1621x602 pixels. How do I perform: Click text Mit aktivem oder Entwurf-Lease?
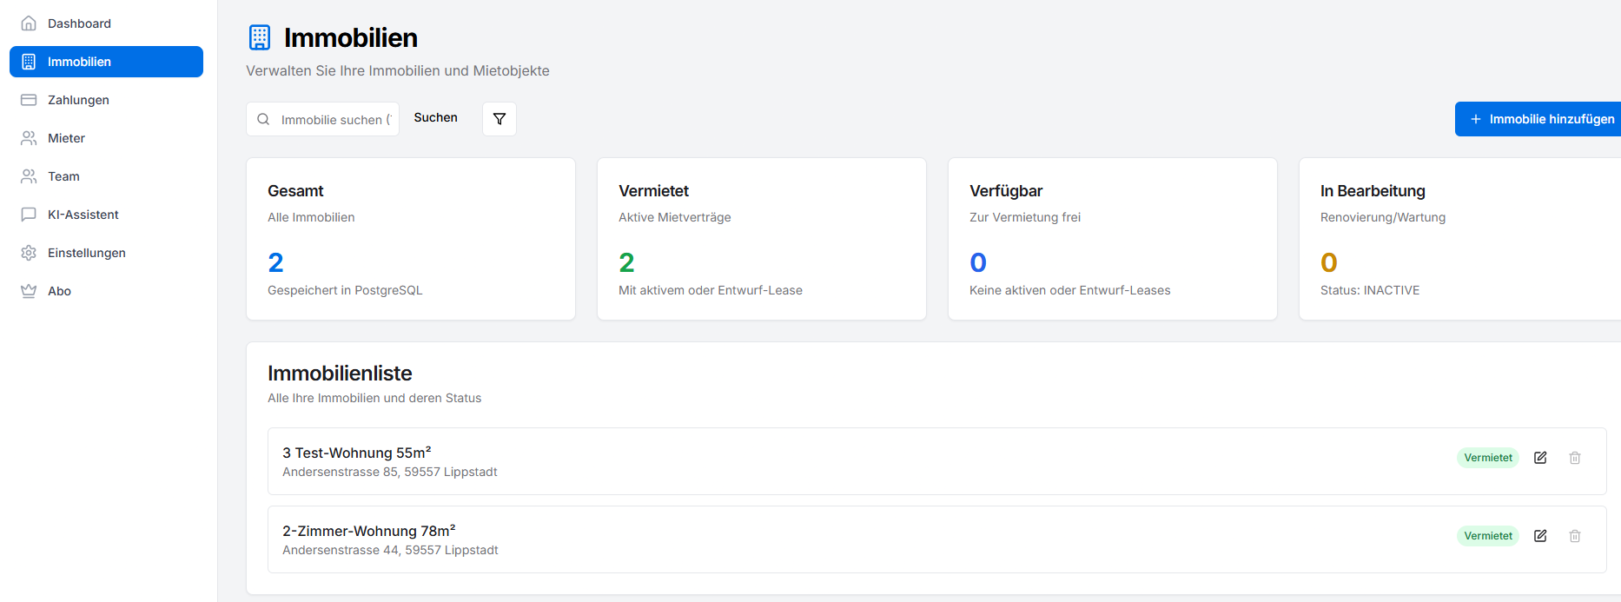tap(711, 290)
